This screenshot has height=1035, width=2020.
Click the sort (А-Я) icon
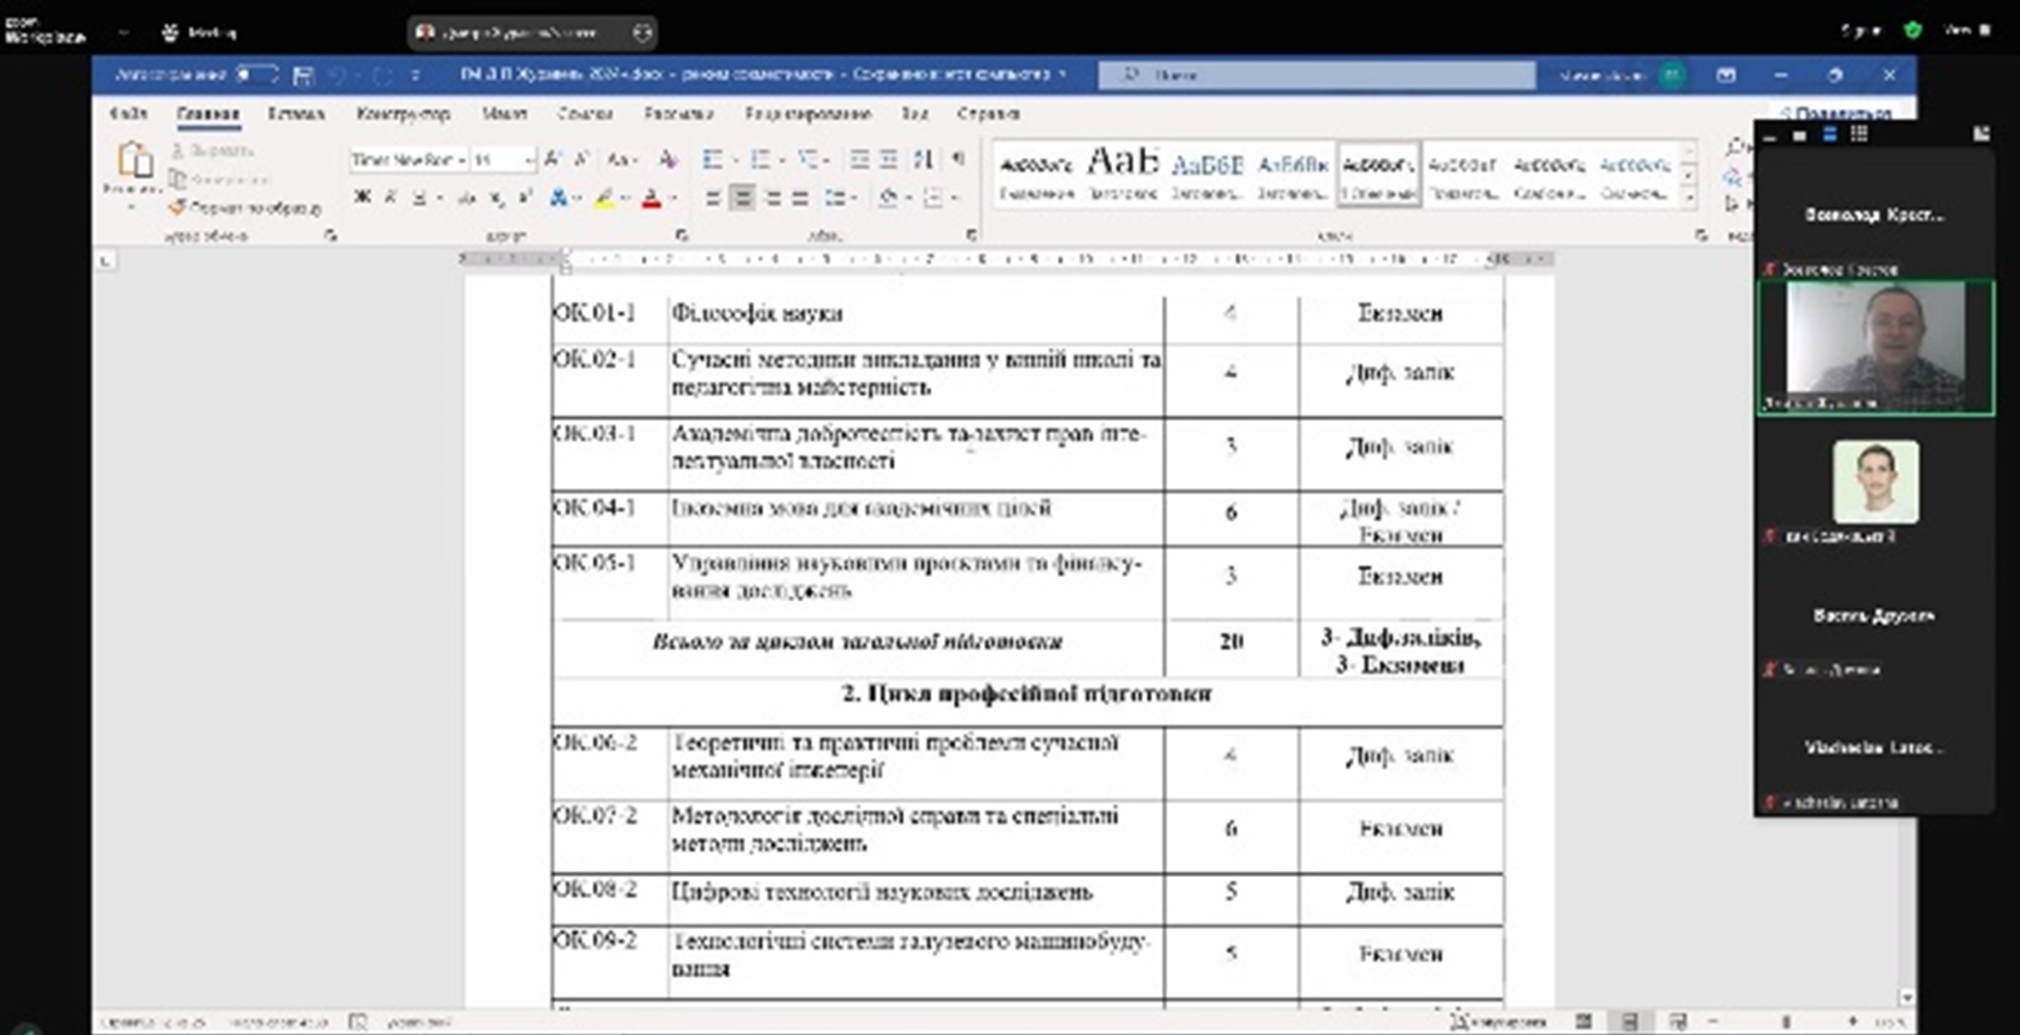coord(923,160)
